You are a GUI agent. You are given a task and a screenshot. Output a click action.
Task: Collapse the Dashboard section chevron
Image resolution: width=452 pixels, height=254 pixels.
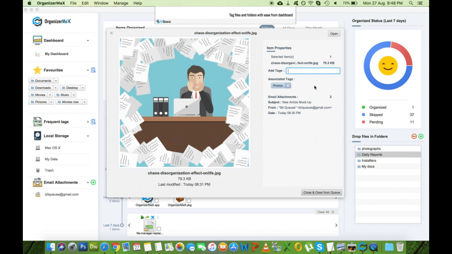[88, 40]
